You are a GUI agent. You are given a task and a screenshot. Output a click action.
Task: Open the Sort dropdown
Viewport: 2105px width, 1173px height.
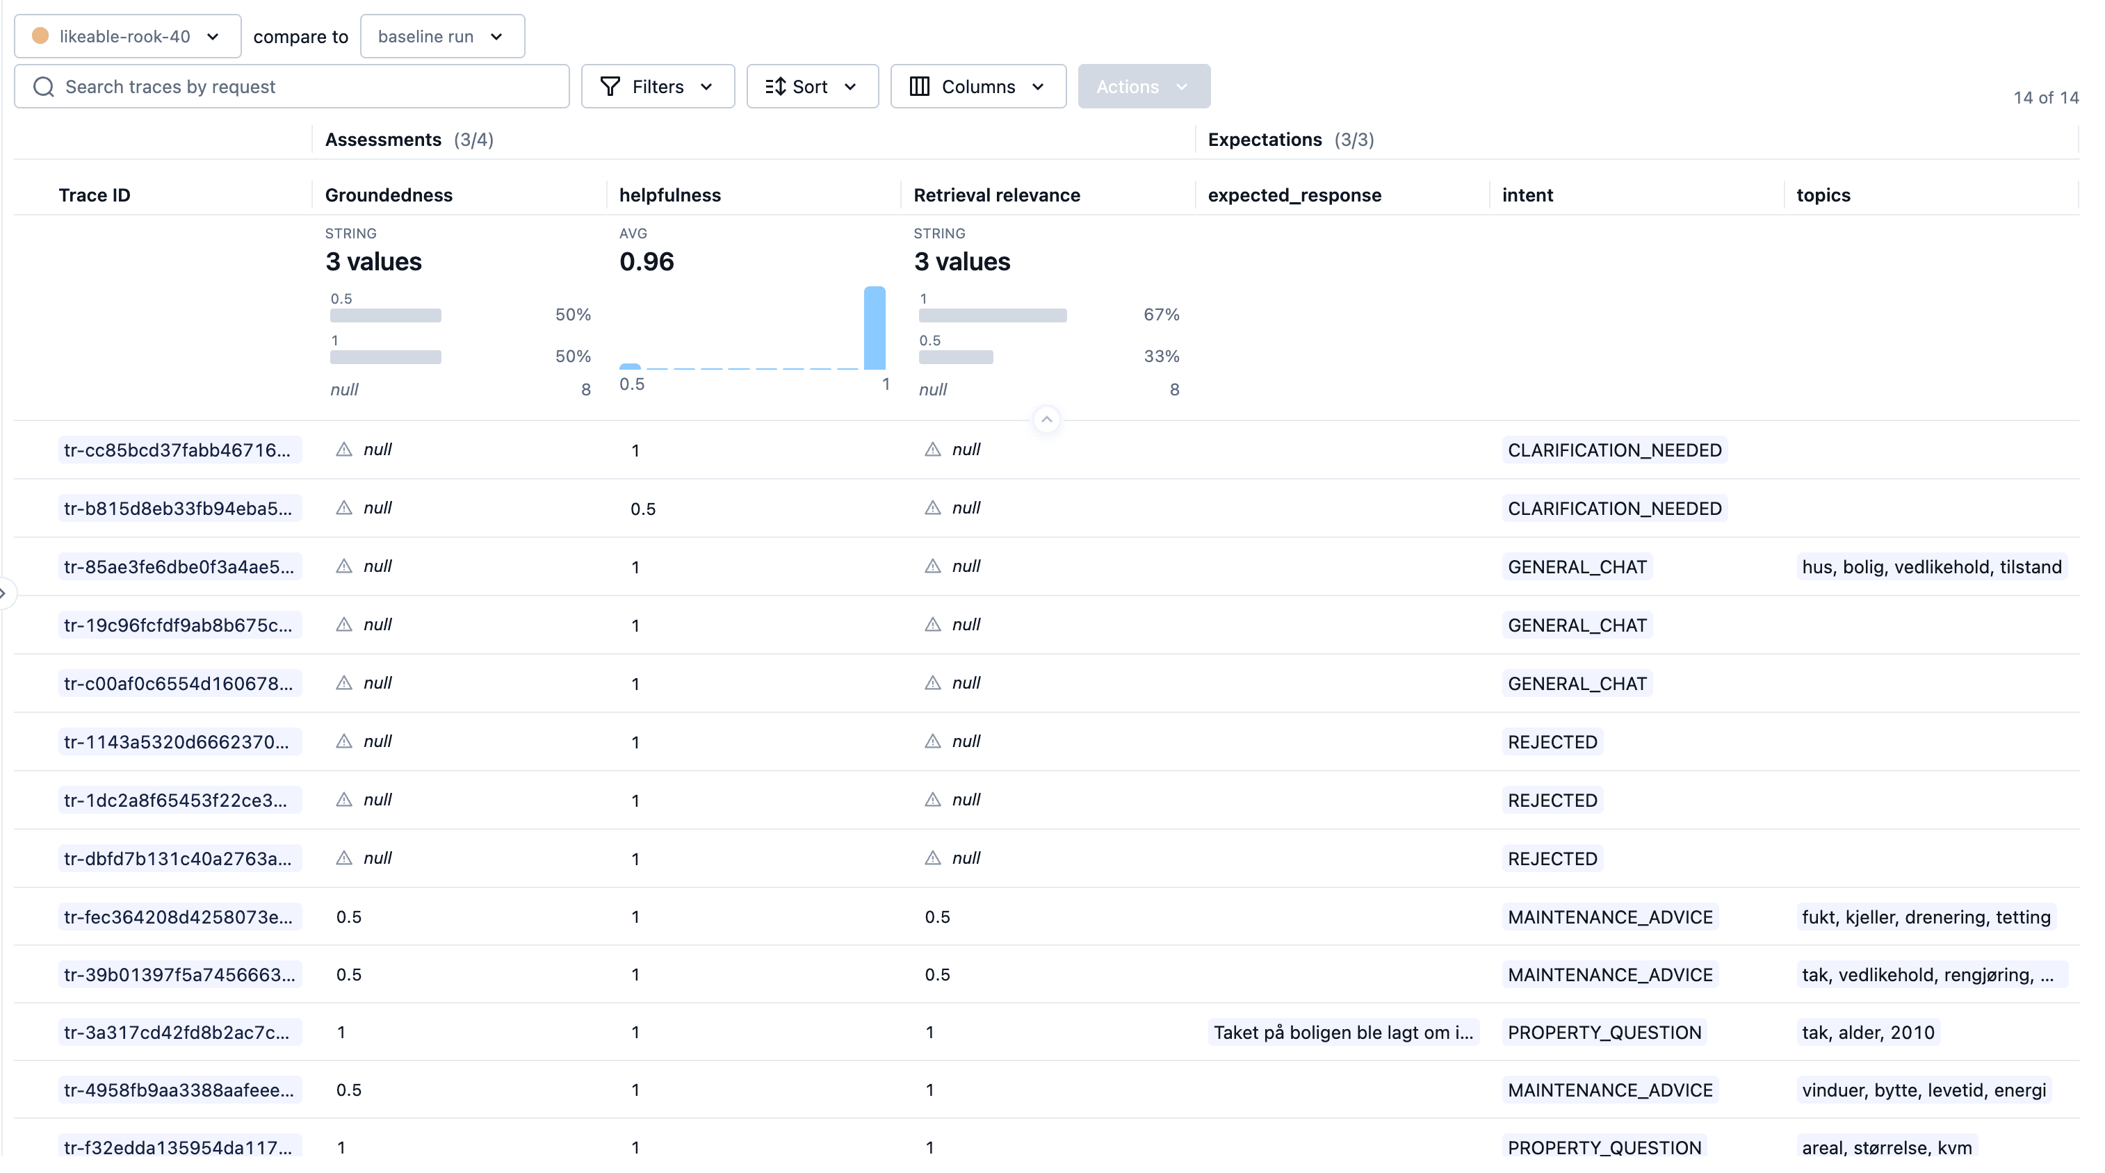pos(812,87)
